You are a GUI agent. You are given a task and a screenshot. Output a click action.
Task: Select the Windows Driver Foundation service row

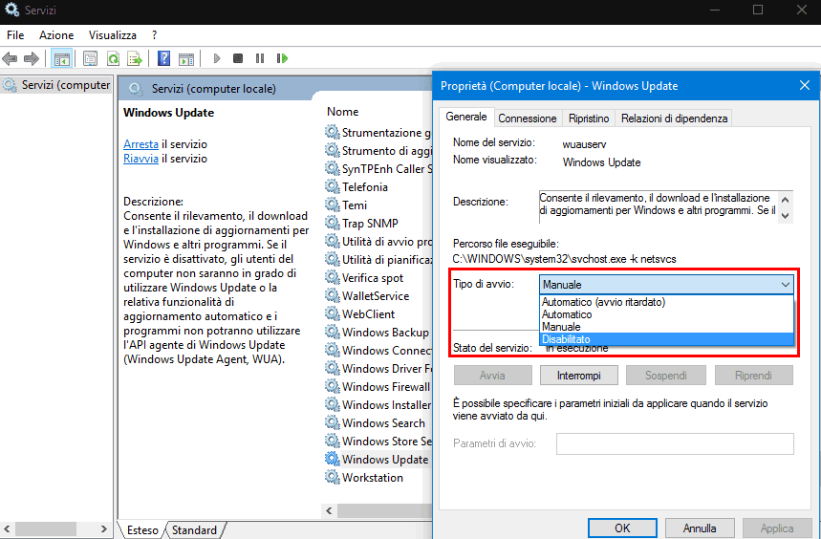378,368
